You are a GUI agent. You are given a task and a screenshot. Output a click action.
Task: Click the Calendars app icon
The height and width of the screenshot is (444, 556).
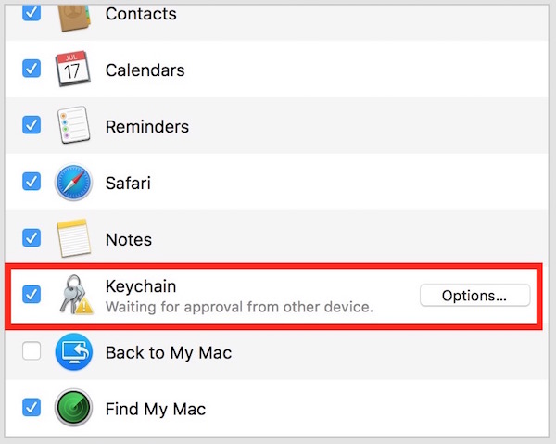(74, 70)
